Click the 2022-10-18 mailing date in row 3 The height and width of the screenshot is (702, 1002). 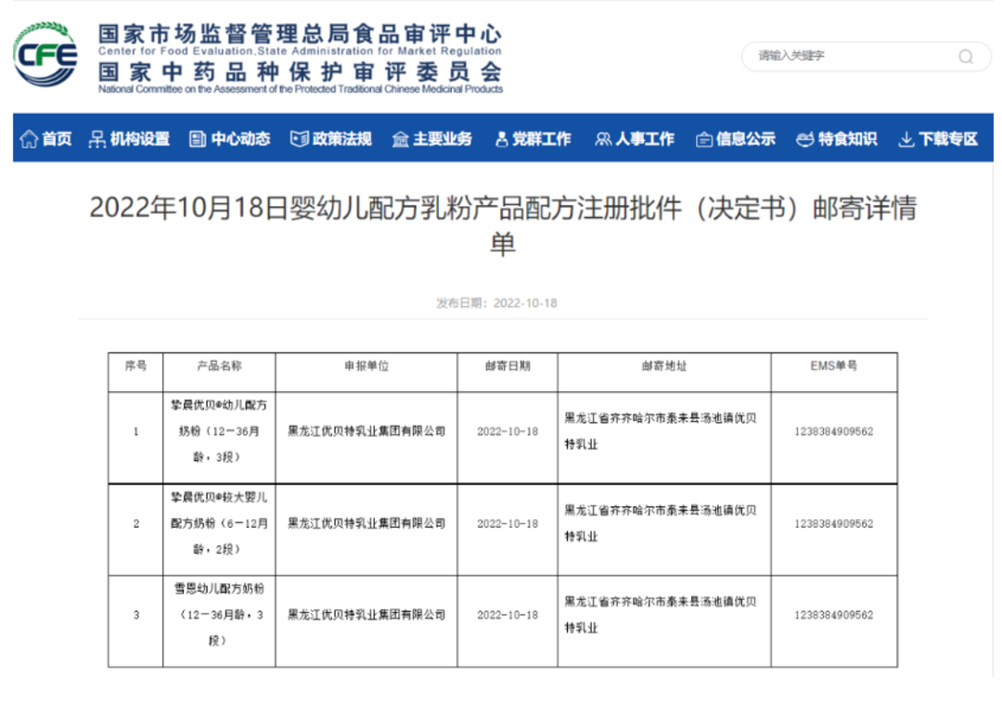coord(507,615)
